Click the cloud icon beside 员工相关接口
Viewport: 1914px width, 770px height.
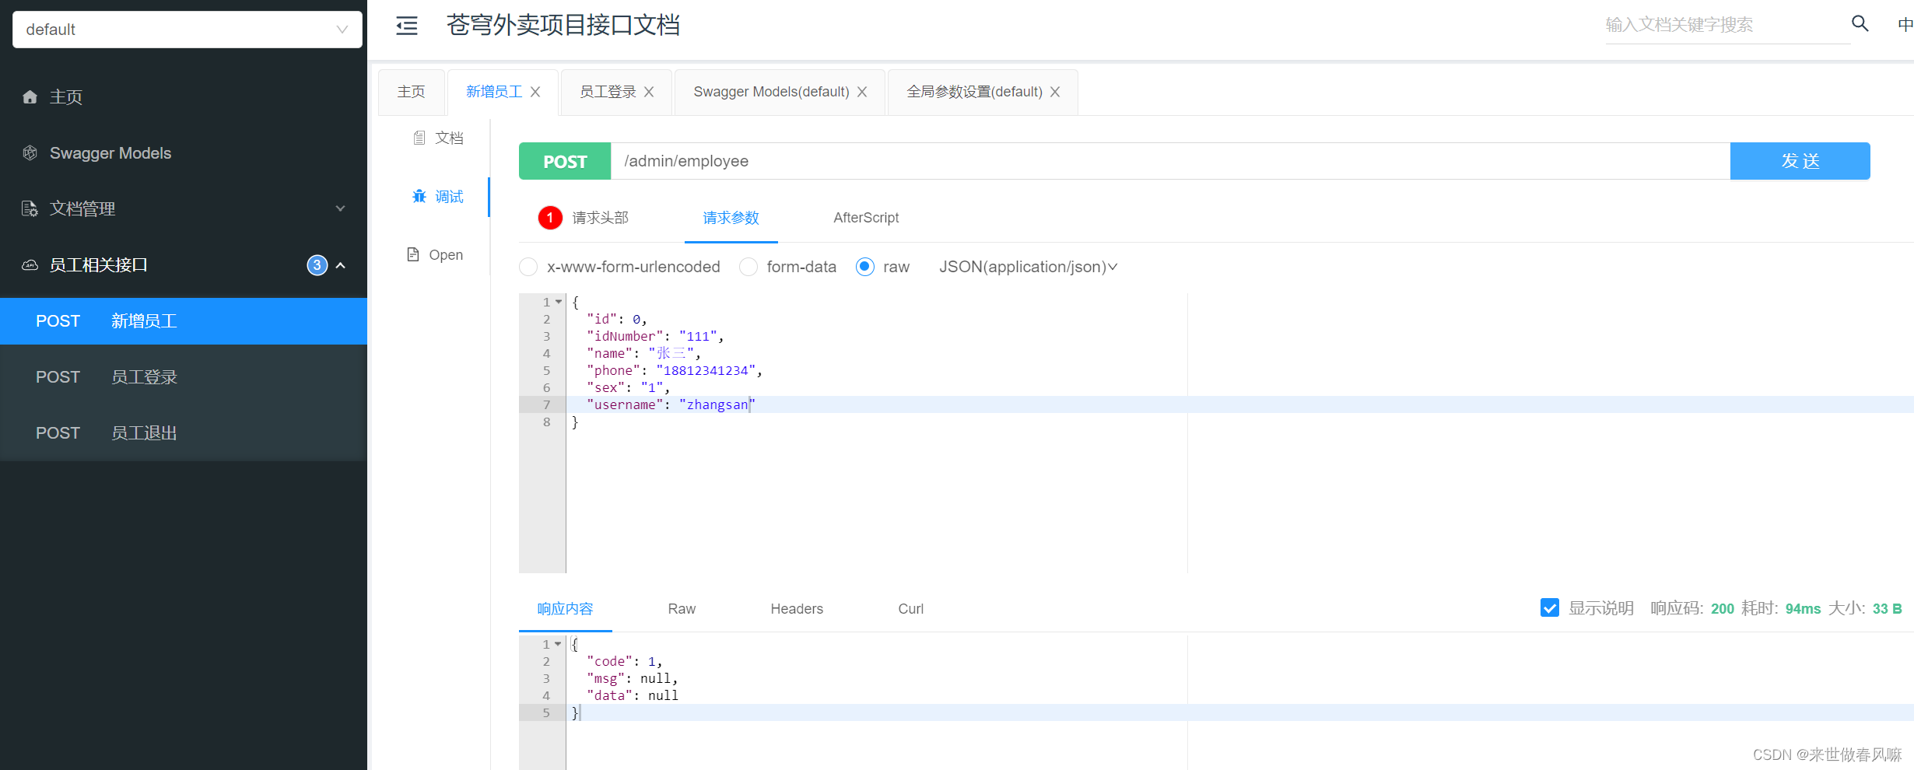point(30,264)
